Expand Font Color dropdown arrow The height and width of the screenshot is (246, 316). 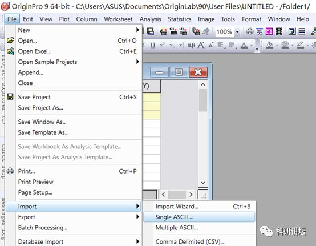(252, 45)
